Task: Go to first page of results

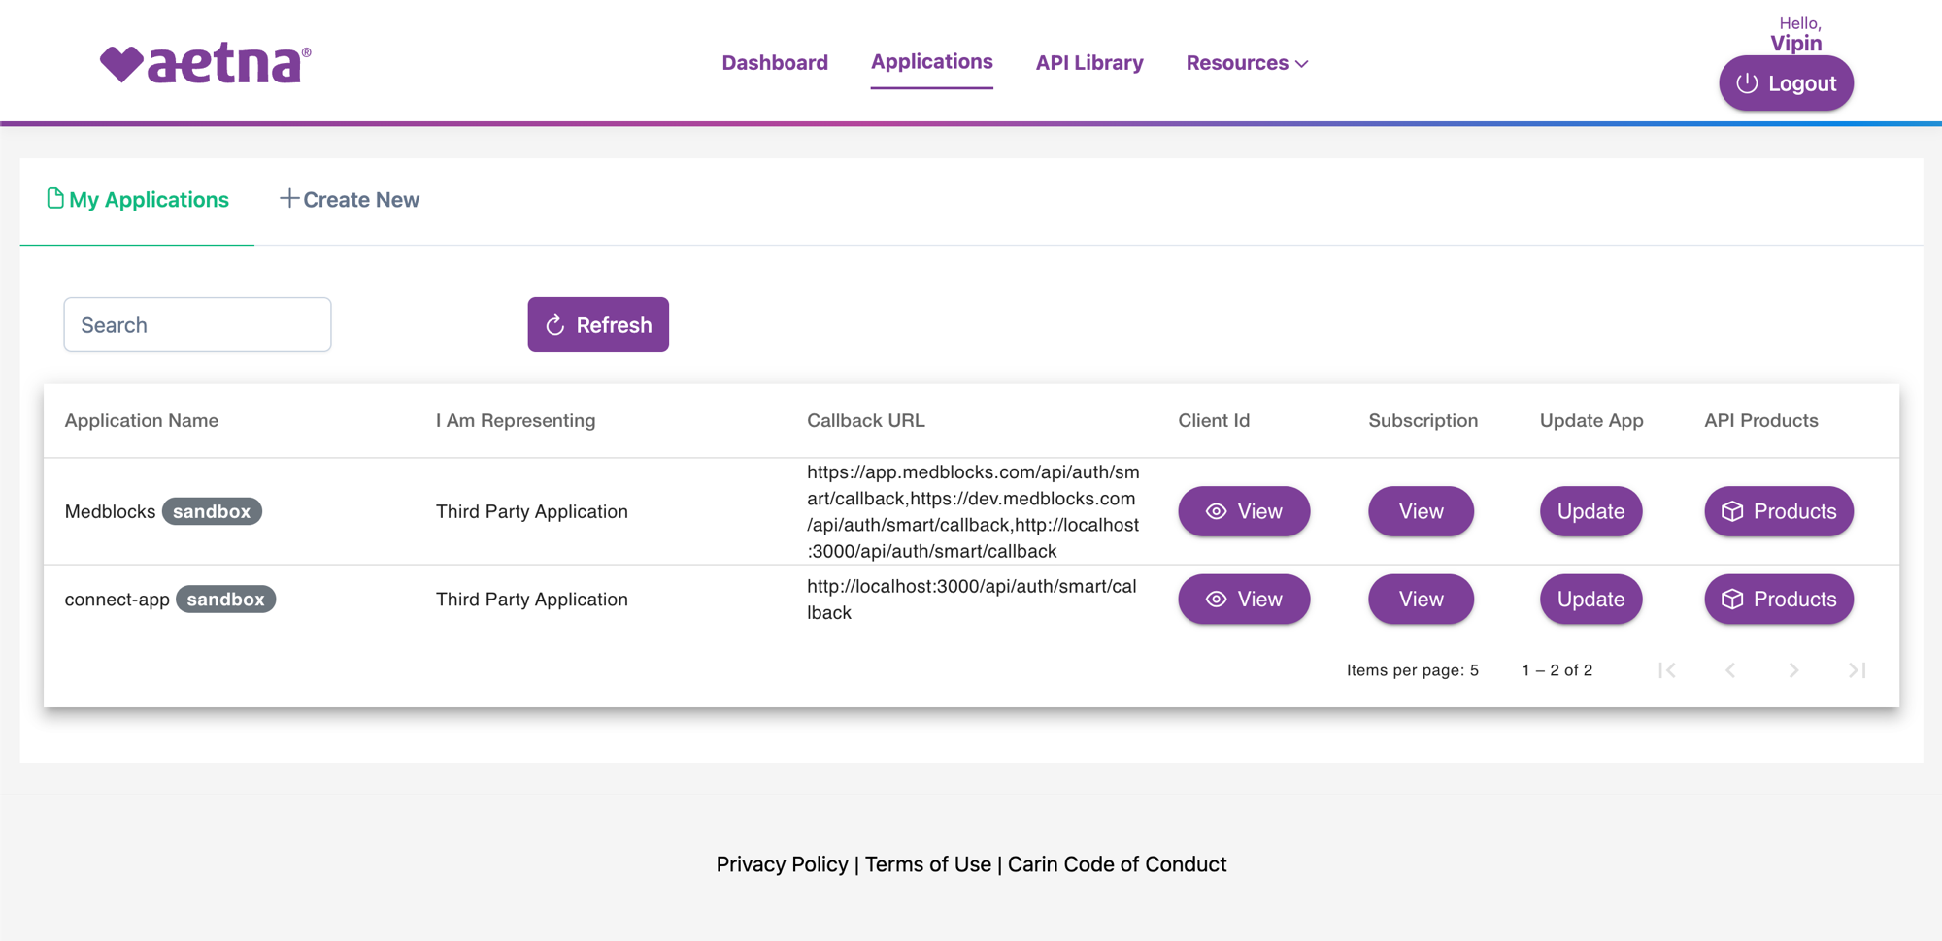Action: pyautogui.click(x=1667, y=670)
